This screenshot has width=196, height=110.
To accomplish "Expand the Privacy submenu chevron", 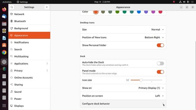I will pyautogui.click(x=47, y=71).
